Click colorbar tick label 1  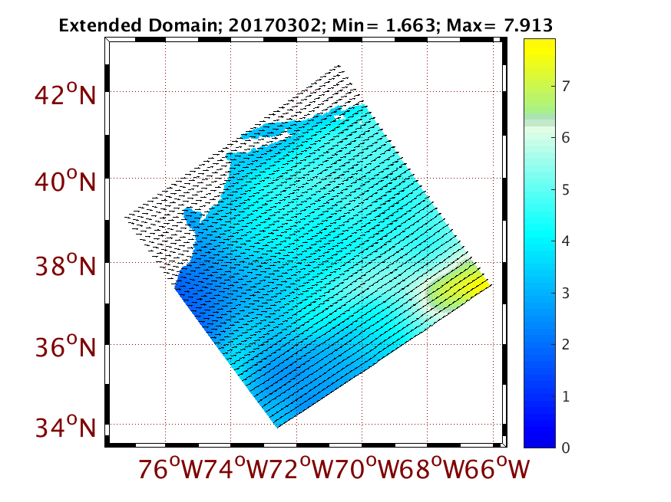coord(566,396)
